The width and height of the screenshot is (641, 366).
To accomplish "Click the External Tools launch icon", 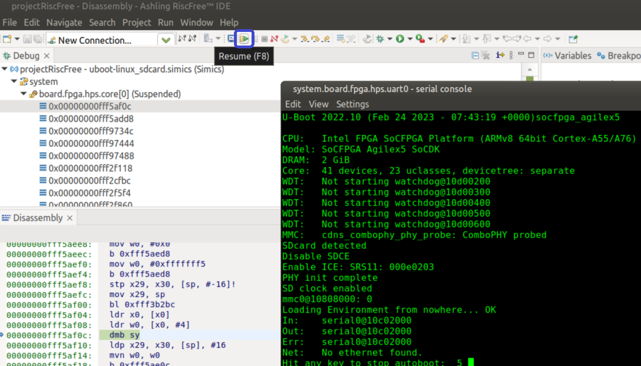I will click(x=420, y=39).
